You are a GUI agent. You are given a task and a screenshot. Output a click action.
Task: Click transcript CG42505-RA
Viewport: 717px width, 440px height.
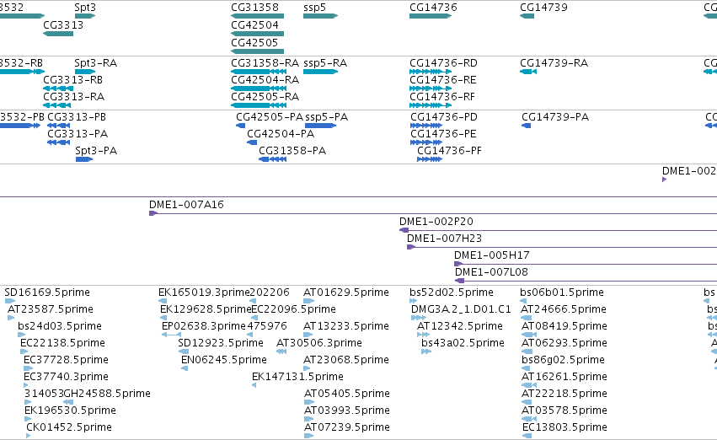pyautogui.click(x=259, y=105)
